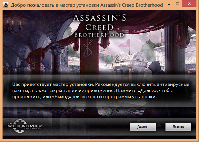Click the Выход button to quit setup
Viewport: 200px width, 142px height.
178,127
